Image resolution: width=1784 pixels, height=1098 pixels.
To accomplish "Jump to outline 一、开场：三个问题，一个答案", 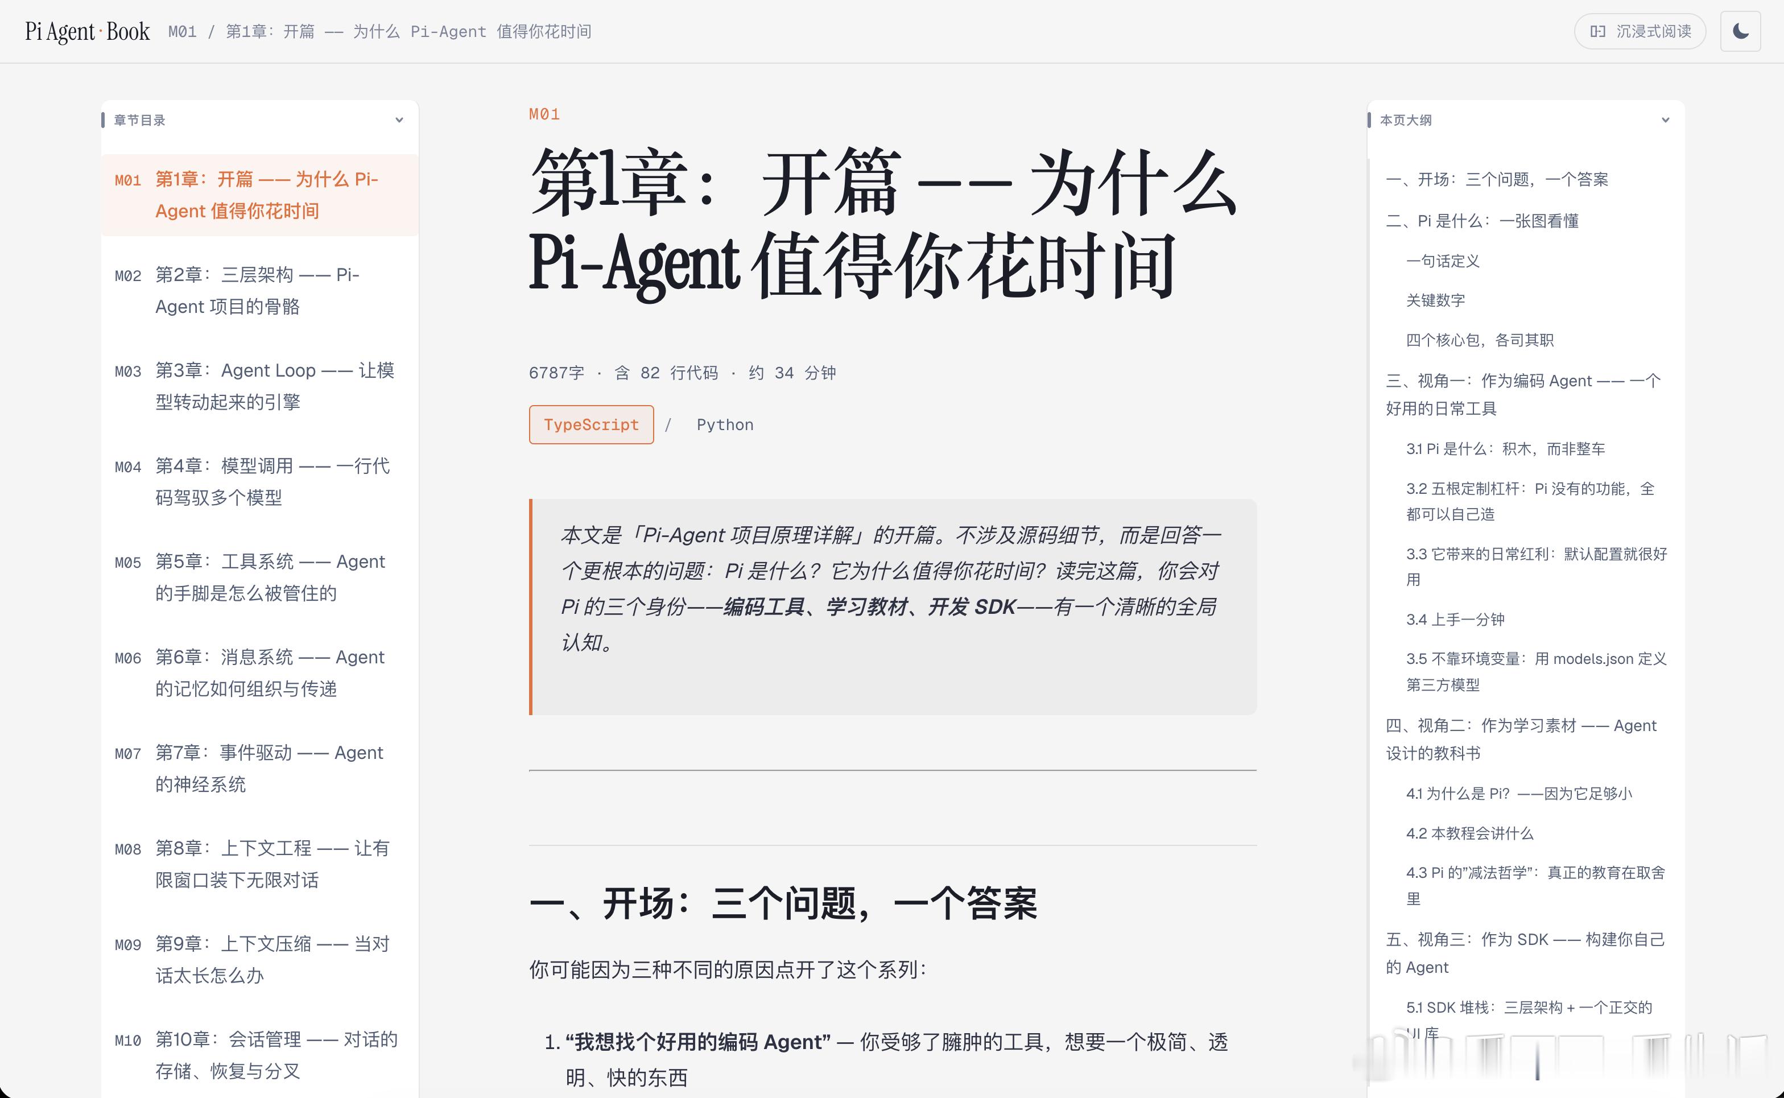I will 1497,179.
